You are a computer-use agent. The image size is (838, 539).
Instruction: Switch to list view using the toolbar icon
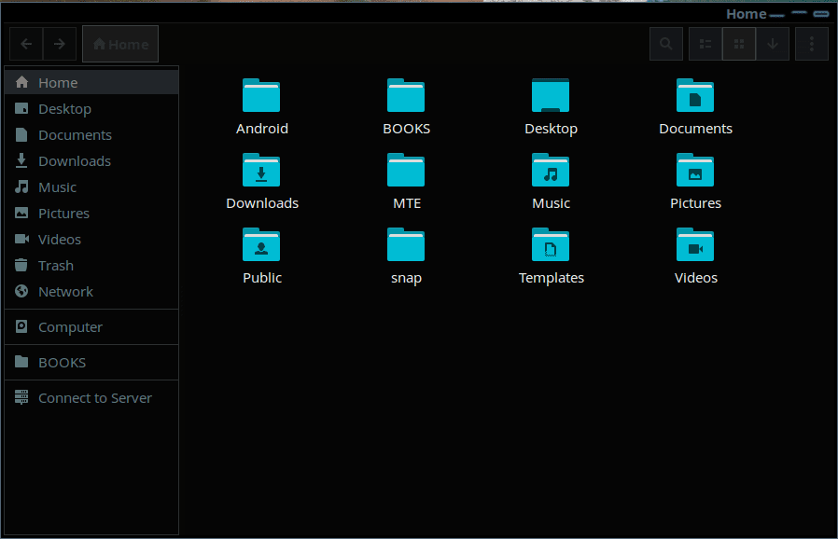(x=704, y=43)
